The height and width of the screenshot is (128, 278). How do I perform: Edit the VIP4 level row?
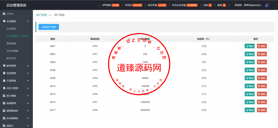pyautogui.click(x=250, y=78)
